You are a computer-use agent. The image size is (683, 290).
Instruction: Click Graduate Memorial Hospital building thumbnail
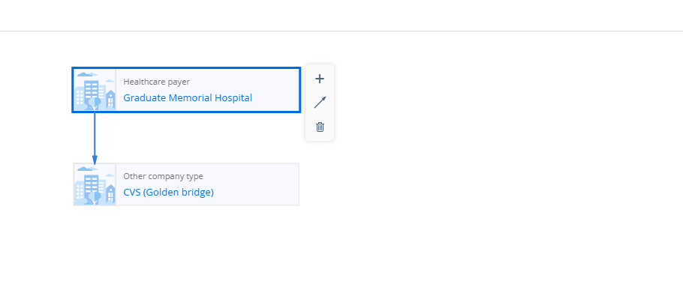point(95,90)
